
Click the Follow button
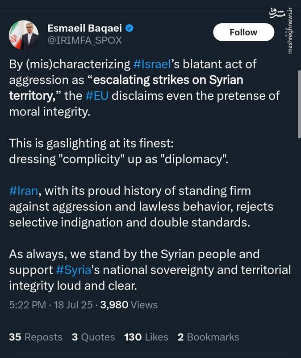tap(243, 32)
